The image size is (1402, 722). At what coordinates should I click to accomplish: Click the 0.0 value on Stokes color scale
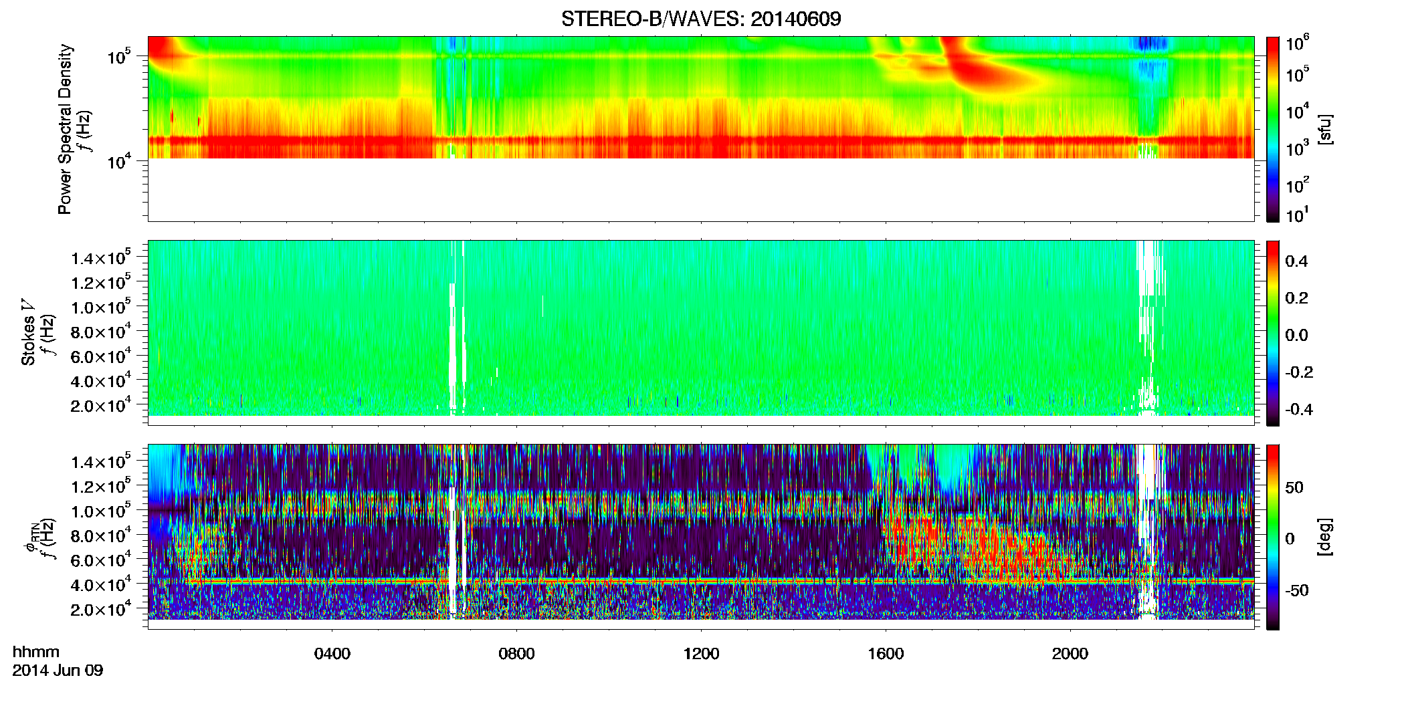tap(1296, 336)
